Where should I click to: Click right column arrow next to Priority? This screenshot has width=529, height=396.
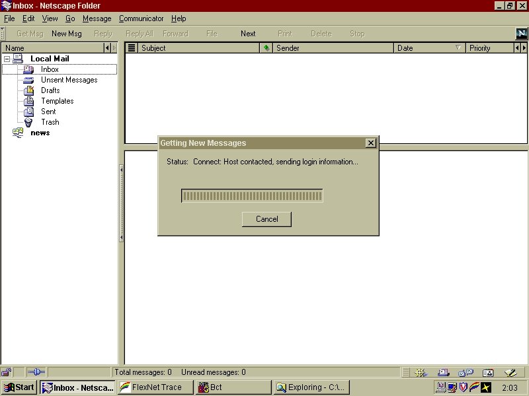pos(524,48)
